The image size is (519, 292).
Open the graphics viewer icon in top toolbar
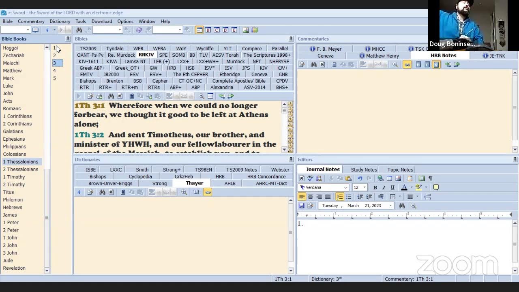pyautogui.click(x=246, y=30)
